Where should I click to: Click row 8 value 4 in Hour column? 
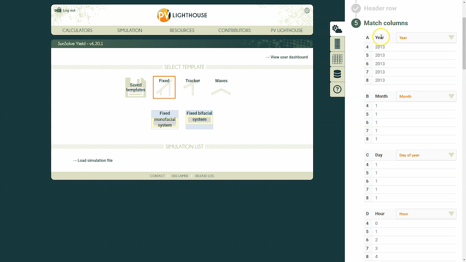point(376,257)
